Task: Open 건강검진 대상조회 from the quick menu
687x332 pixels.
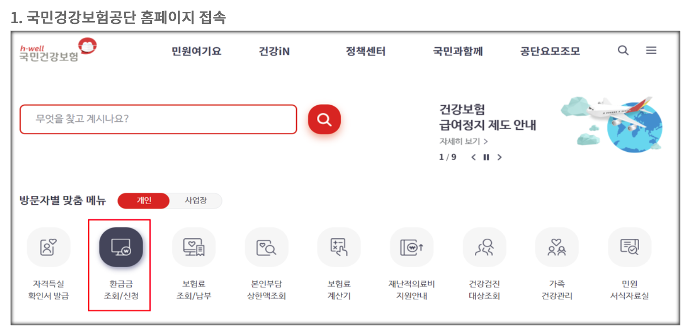Action: pyautogui.click(x=484, y=247)
